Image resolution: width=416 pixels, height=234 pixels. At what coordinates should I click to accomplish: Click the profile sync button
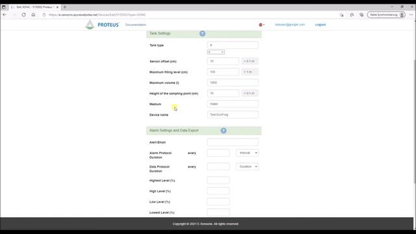[386, 15]
